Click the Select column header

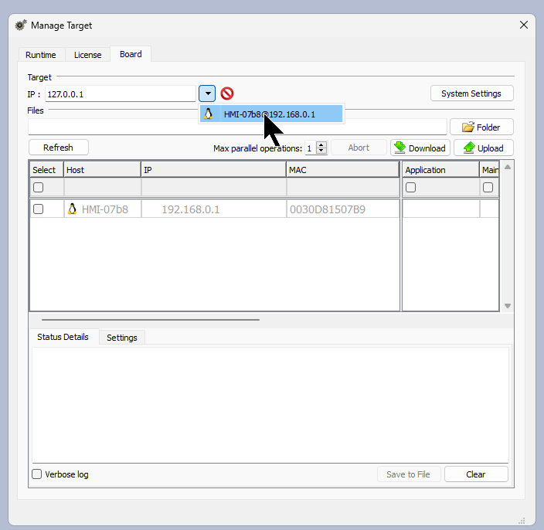(x=46, y=170)
